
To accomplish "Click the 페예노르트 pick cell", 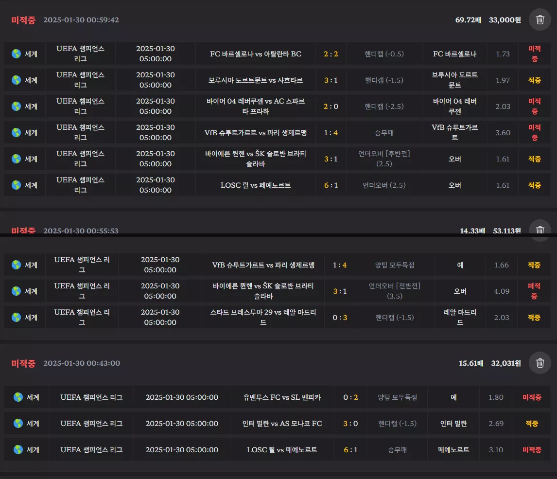I will (x=453, y=450).
